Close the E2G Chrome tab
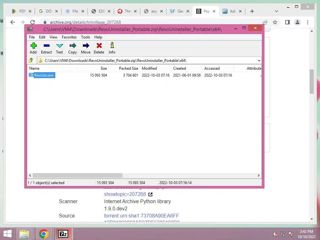320x240 pixels. pos(109,11)
